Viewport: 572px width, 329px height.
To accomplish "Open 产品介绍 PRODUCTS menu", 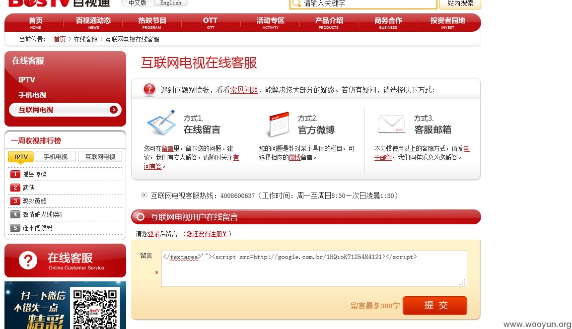I will click(329, 23).
